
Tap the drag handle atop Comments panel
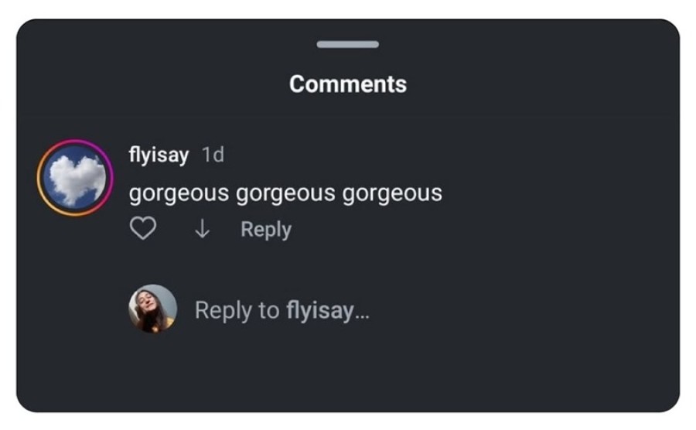pyautogui.click(x=347, y=45)
